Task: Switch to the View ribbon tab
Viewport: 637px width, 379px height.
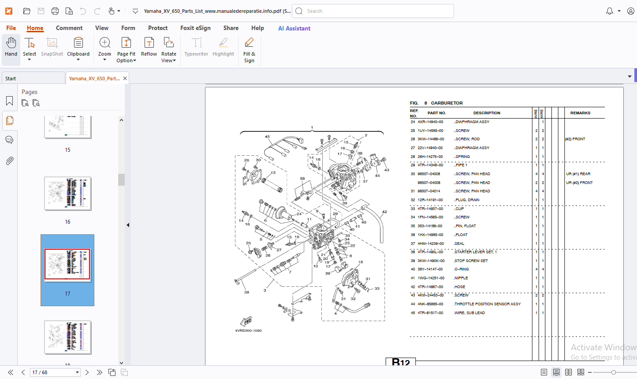Action: point(102,28)
